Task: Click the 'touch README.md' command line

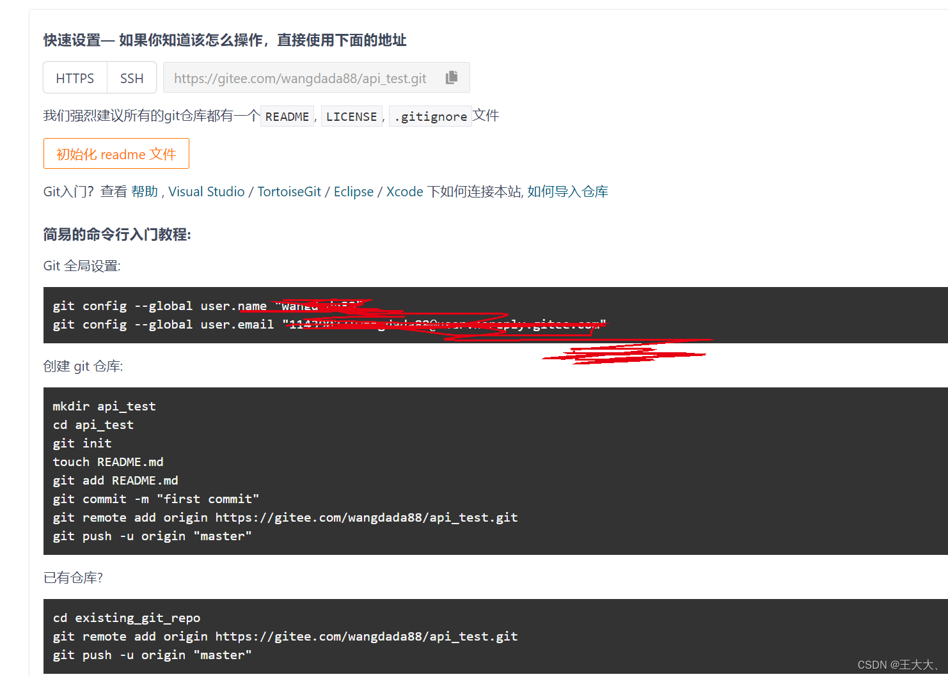Action: click(108, 462)
